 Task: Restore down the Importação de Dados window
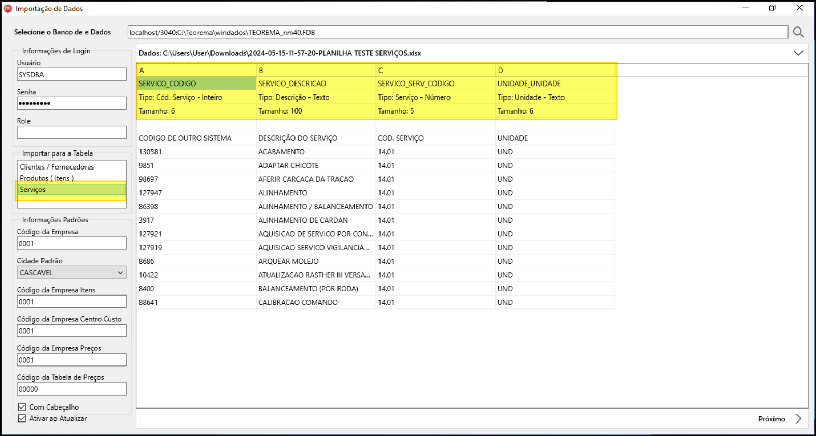772,8
